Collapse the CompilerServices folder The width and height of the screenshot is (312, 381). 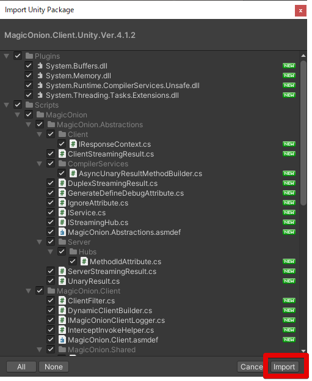coord(39,164)
